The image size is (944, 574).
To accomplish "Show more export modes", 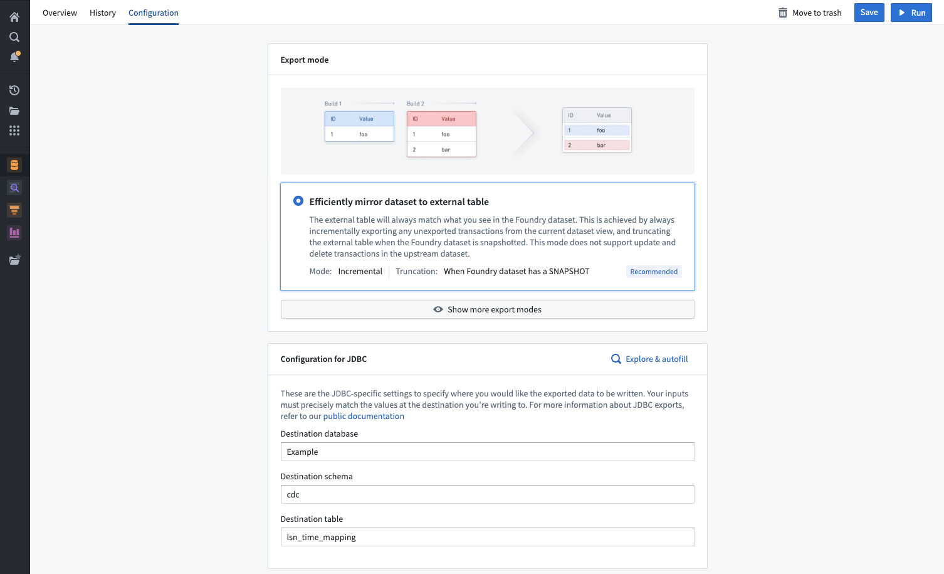I will 487,309.
